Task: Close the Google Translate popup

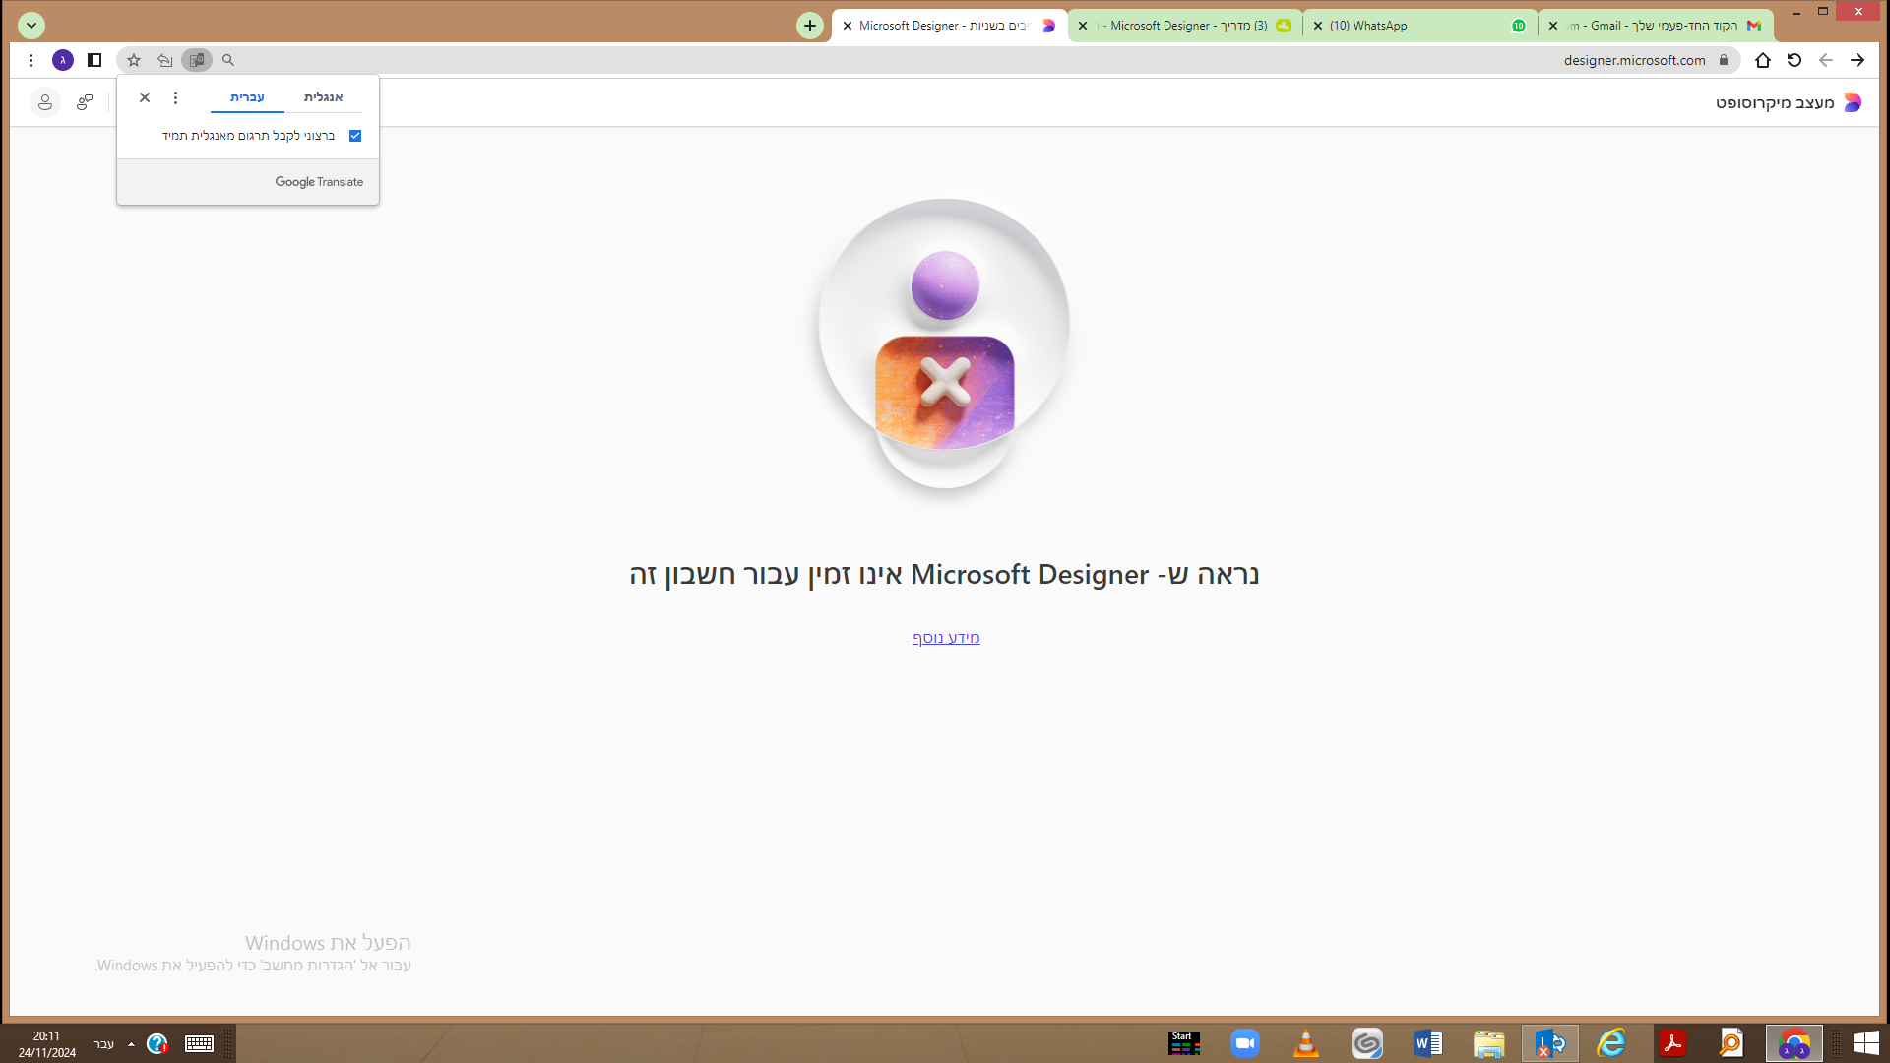Action: [145, 97]
